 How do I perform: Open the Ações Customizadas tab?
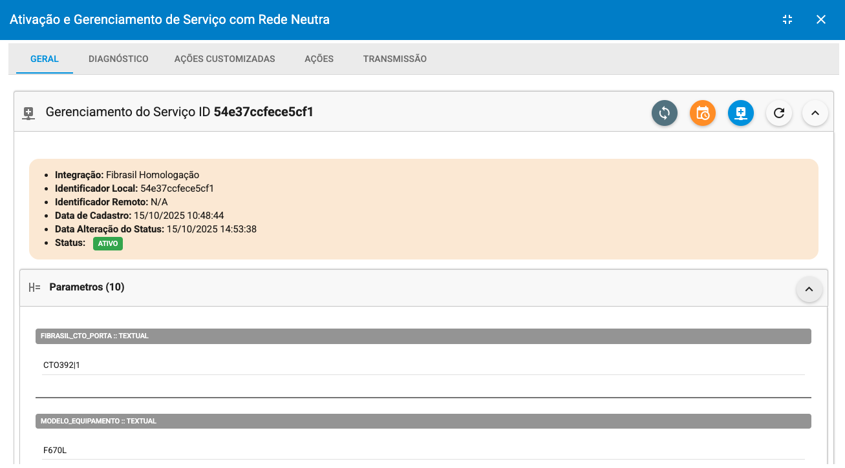[224, 59]
